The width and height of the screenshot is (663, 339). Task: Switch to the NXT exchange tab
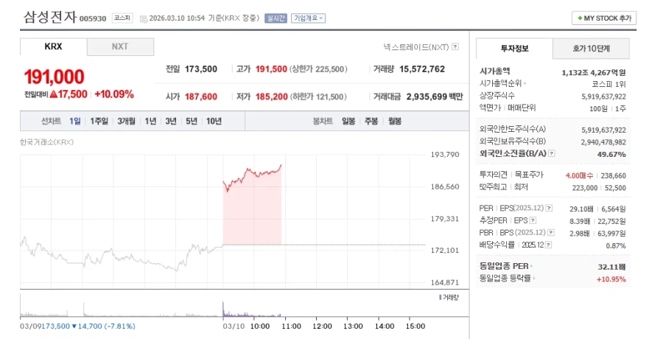[x=120, y=46]
